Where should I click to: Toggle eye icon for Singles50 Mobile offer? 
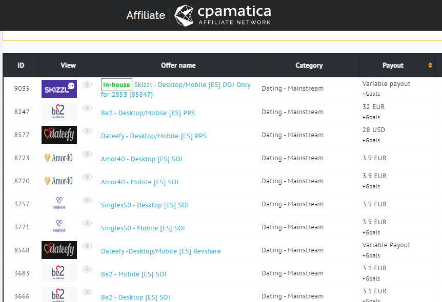tap(87, 223)
